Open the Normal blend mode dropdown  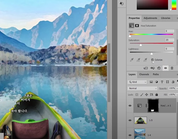pyautogui.click(x=142, y=88)
